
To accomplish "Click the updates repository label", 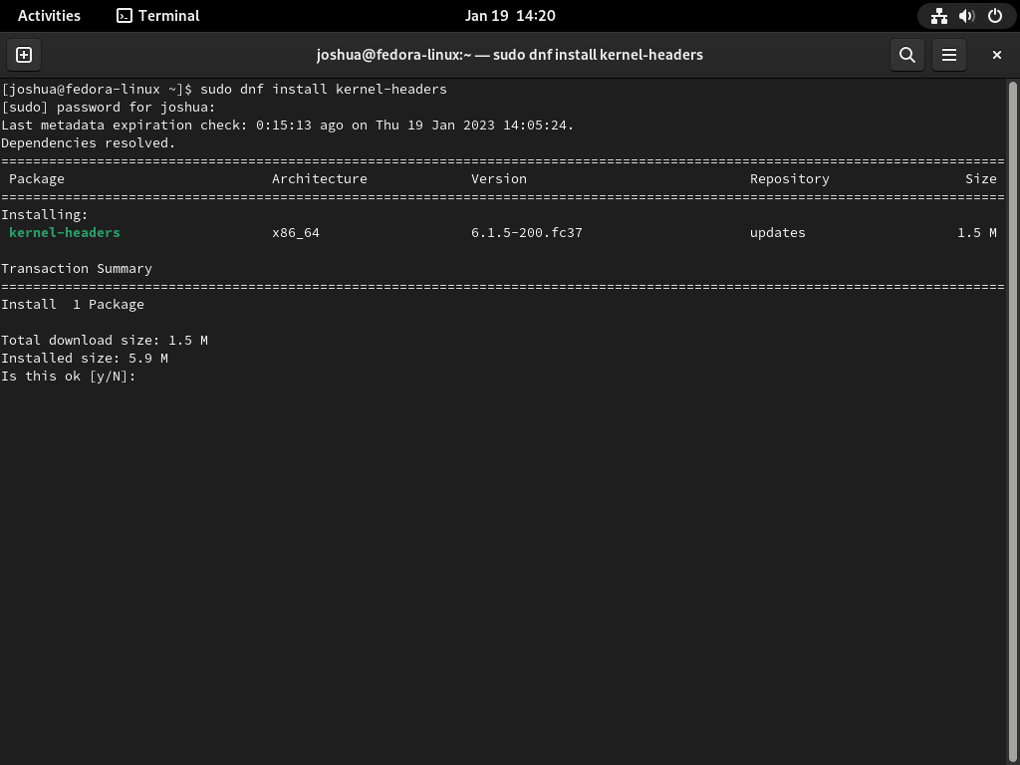I will (x=778, y=232).
